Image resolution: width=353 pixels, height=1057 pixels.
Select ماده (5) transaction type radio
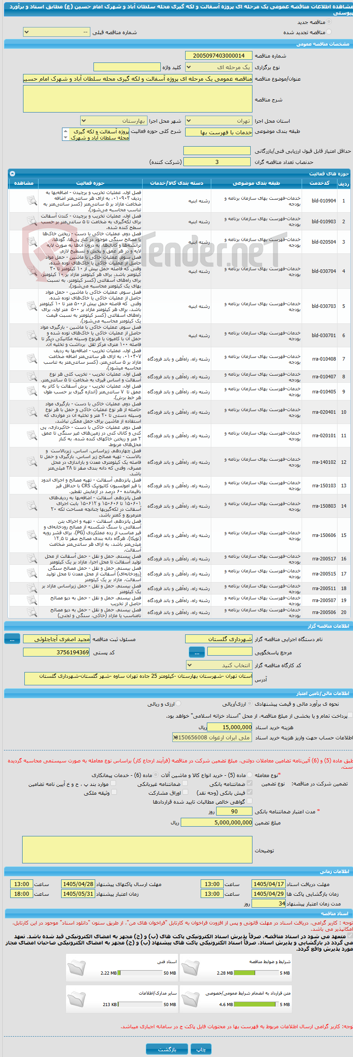click(x=250, y=774)
